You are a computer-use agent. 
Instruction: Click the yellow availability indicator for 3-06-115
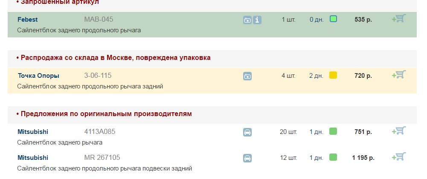(333, 75)
